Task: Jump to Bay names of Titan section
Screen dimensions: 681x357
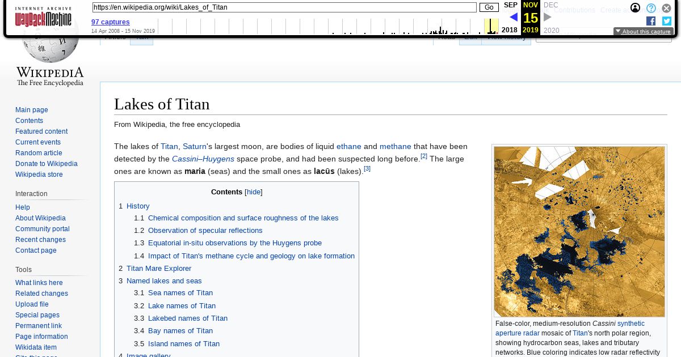Action: point(180,331)
